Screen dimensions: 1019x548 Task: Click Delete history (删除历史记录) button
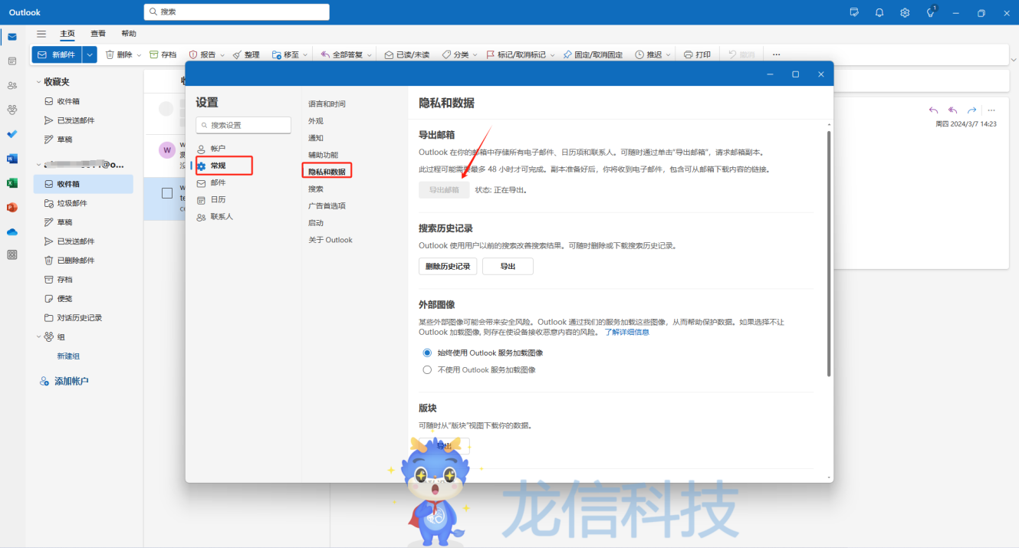point(448,266)
